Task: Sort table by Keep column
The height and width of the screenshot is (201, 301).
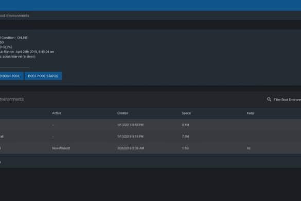Action: click(x=251, y=113)
